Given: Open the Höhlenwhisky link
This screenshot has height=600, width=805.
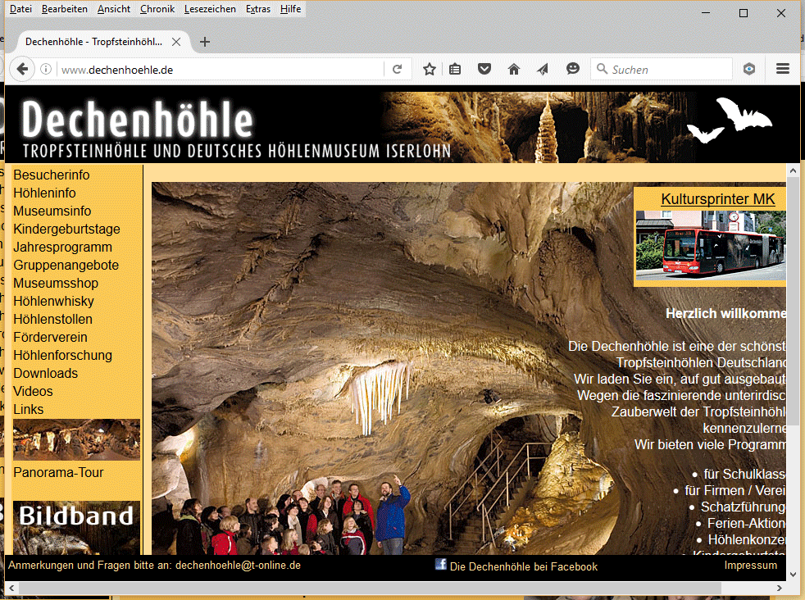Looking at the screenshot, I should [54, 301].
